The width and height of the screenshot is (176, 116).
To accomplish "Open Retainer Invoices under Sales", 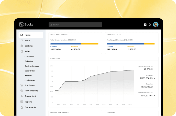I will pyautogui.click(x=32, y=66).
